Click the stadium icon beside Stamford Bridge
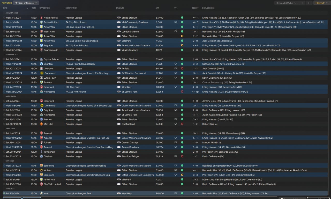The width and height of the screenshot is (331, 199). pos(119,156)
